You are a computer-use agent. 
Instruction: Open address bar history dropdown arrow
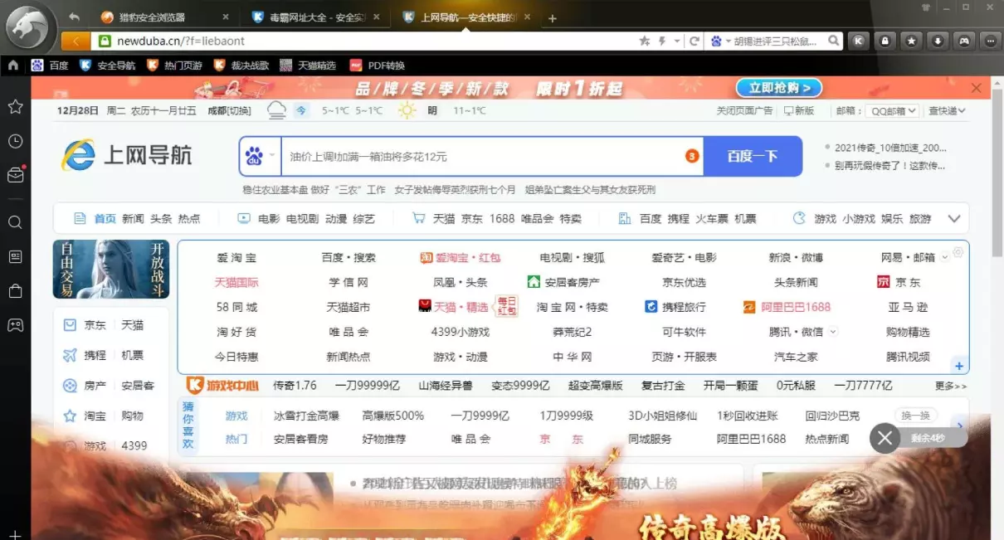[x=678, y=41]
